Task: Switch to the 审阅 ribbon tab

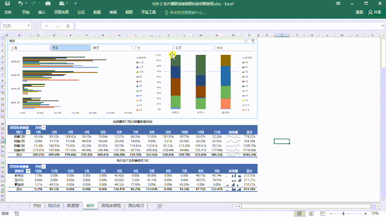Action: coord(113,12)
